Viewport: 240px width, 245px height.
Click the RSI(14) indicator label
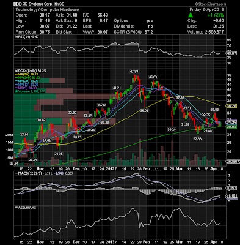tap(27, 37)
